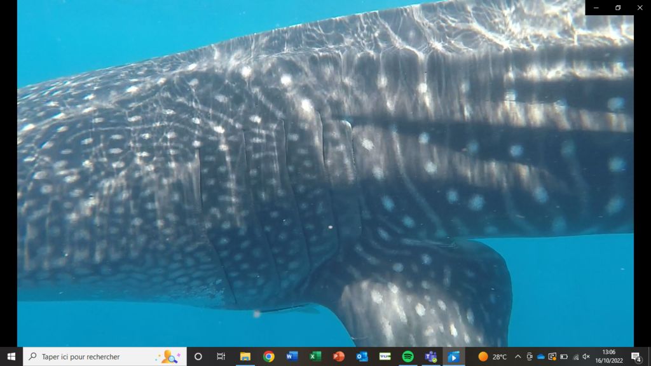Open Task View in the taskbar
The width and height of the screenshot is (651, 366).
point(221,356)
